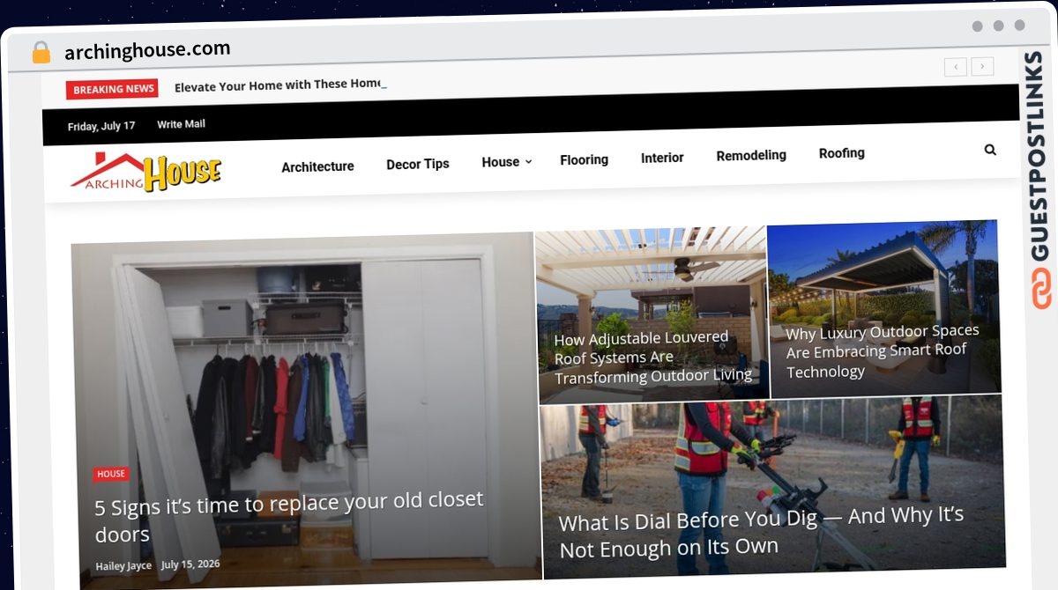Open the House menu item
This screenshot has height=590, width=1058.
click(x=500, y=162)
